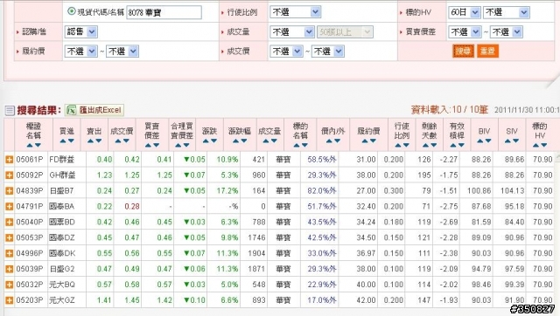Viewport: 560px width, 316px height.
Task: Click plus icon beside 04996P
Action: coord(10,253)
